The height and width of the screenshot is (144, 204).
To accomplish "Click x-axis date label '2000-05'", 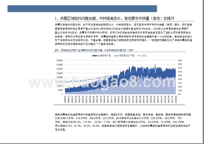I will tap(65, 99).
